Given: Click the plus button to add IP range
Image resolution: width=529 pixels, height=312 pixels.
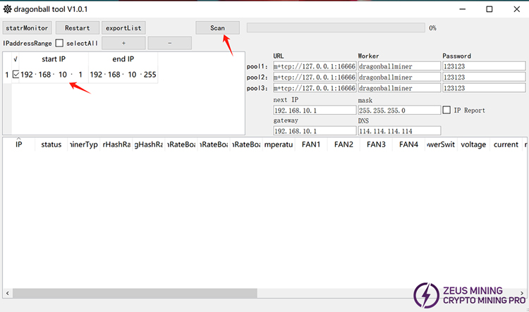Looking at the screenshot, I should point(123,44).
